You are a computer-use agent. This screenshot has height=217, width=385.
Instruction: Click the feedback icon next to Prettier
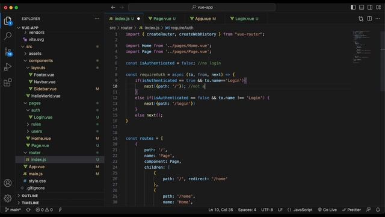368,210
